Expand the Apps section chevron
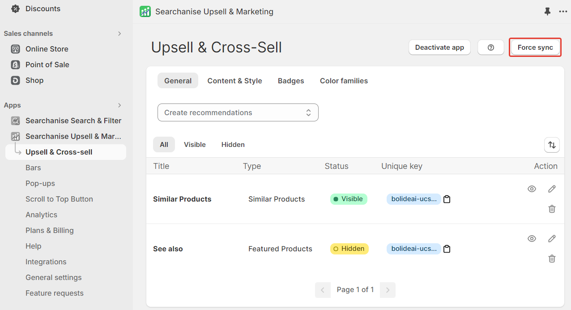Screen dimensions: 571x310 119,105
